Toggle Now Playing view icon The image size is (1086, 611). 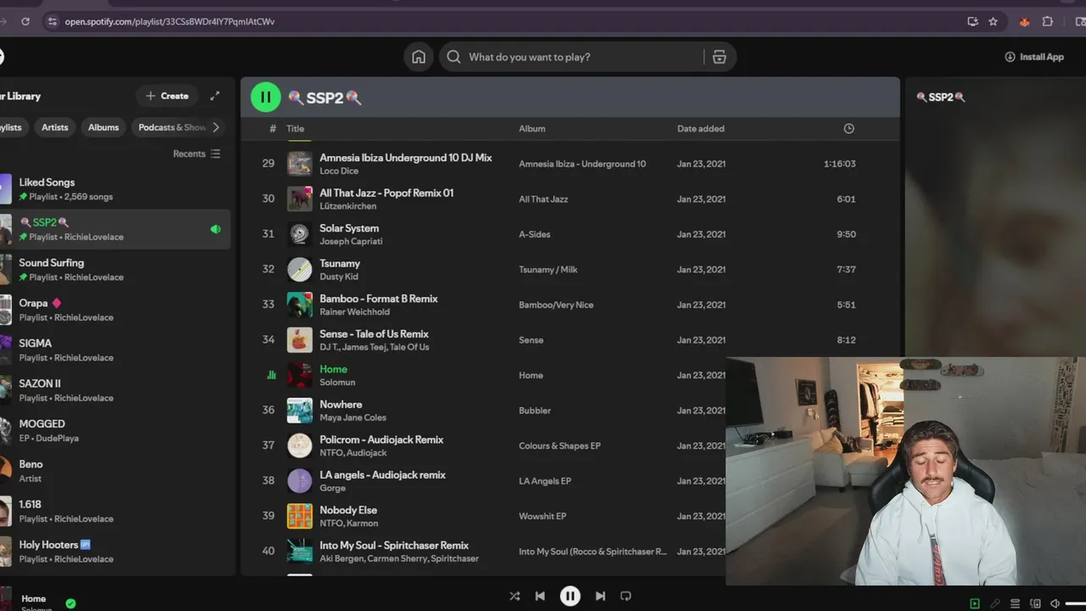(x=975, y=603)
